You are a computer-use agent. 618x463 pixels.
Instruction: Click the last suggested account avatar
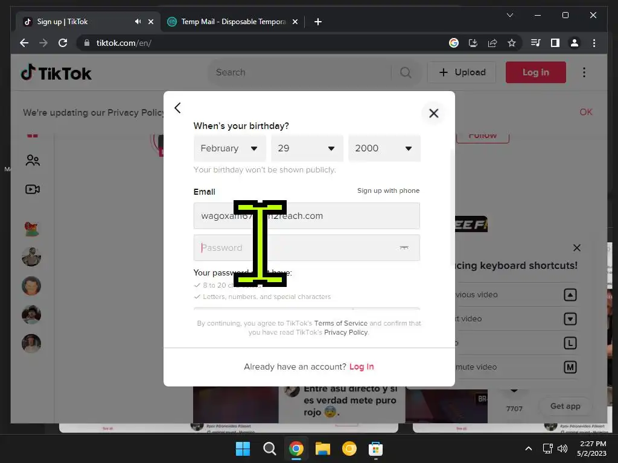coord(31,343)
